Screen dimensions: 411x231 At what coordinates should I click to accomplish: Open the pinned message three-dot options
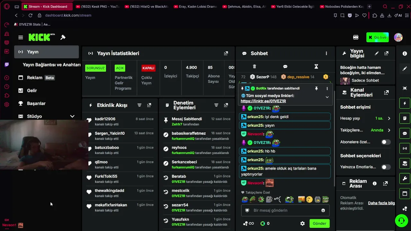[x=327, y=89]
